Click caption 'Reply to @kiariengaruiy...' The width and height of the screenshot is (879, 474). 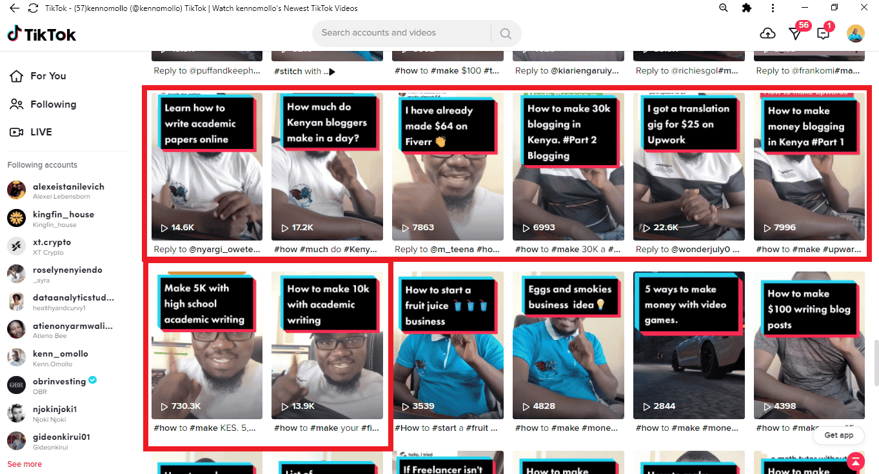click(x=567, y=71)
